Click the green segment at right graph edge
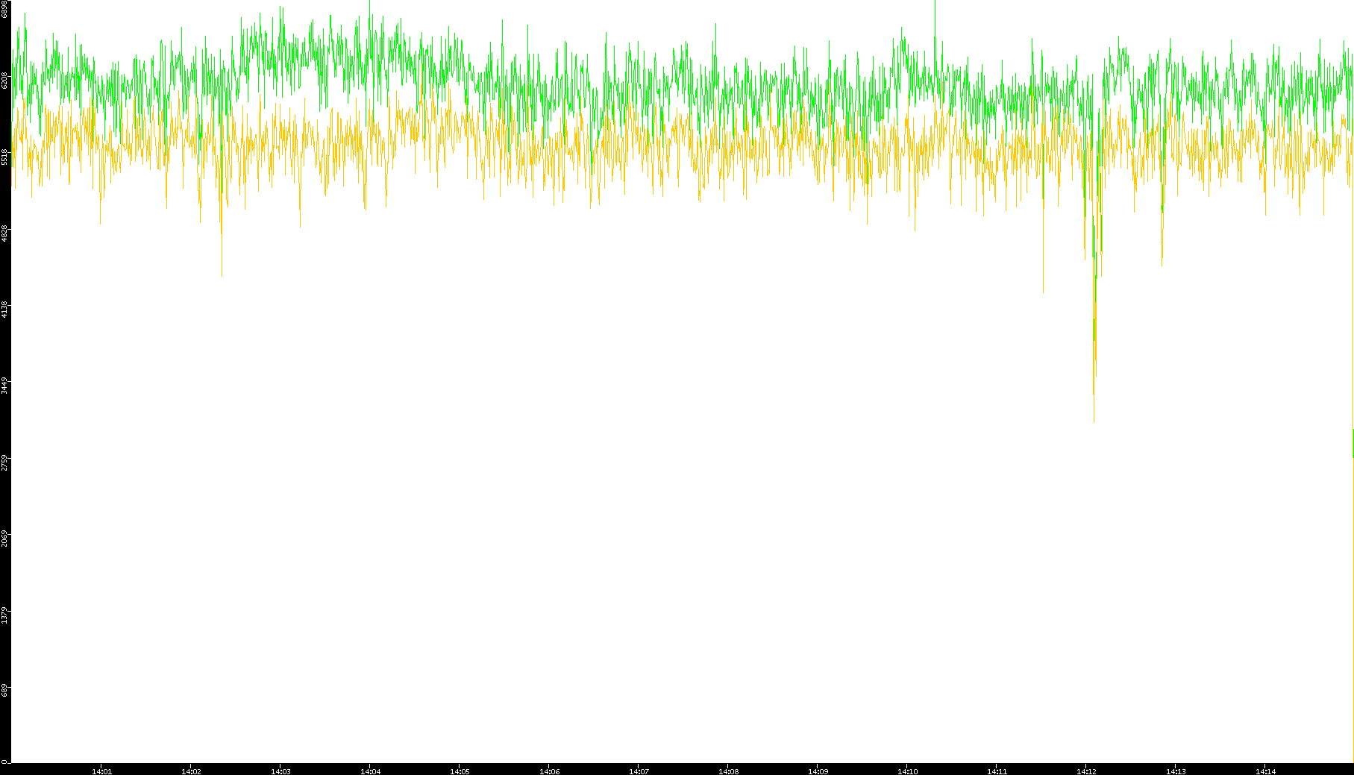The height and width of the screenshot is (775, 1354). (1353, 443)
